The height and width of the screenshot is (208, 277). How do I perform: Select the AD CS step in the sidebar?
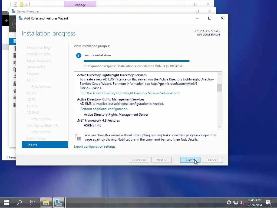click(x=31, y=80)
